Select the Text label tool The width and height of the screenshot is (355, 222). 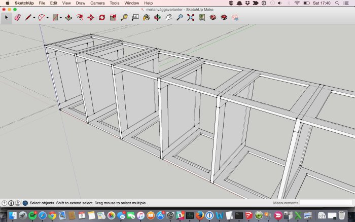(135, 17)
